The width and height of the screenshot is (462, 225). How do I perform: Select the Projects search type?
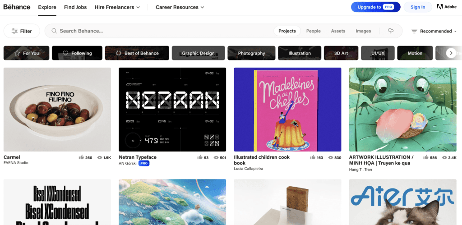287,31
